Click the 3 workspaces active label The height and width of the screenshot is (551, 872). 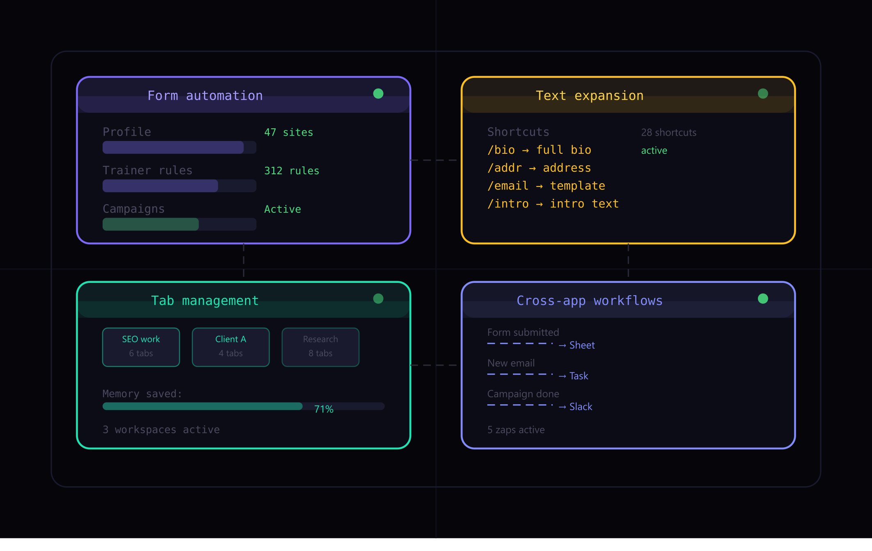161,430
